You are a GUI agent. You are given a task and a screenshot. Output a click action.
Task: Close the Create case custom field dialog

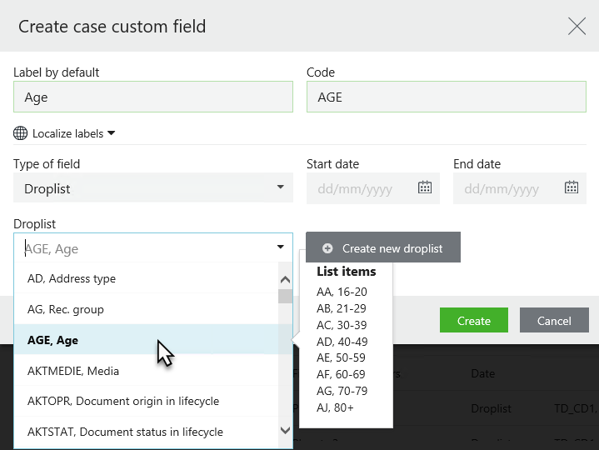(577, 27)
